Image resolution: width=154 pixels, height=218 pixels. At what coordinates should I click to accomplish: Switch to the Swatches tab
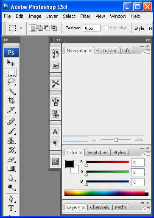pos(97,153)
